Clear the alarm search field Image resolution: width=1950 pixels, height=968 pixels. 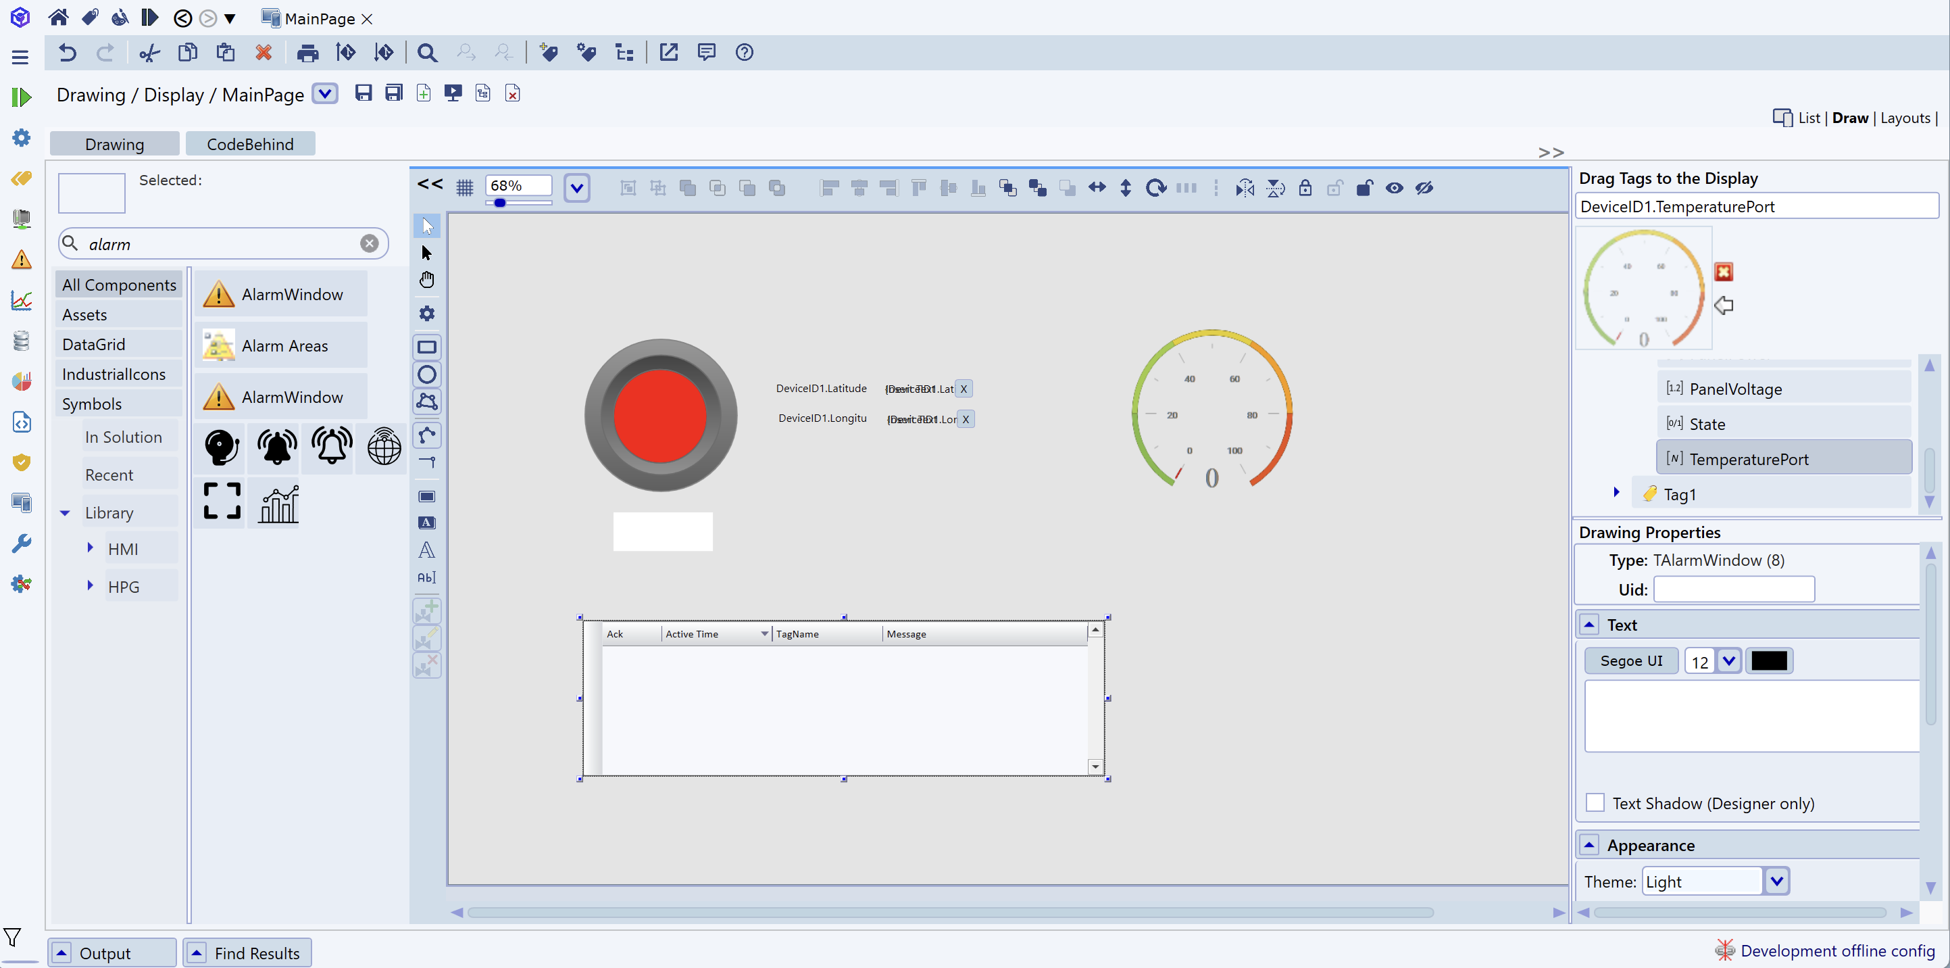click(x=370, y=244)
